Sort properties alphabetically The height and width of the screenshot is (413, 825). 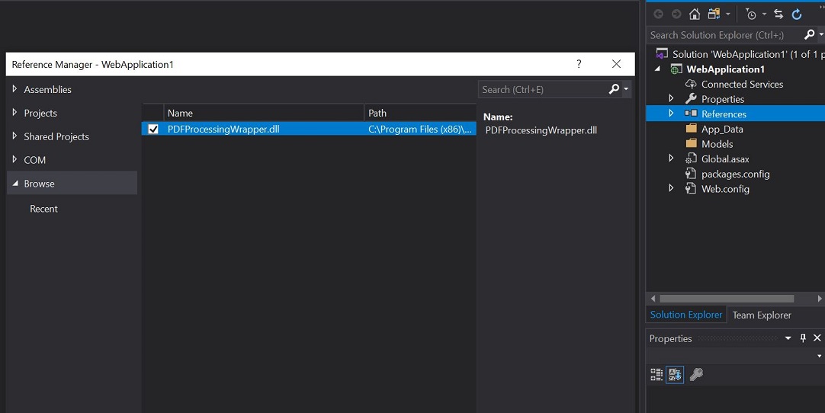[x=675, y=374]
